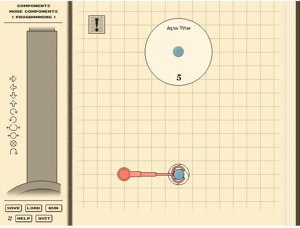Select the loop/repeat arrow instruction

click(14, 152)
